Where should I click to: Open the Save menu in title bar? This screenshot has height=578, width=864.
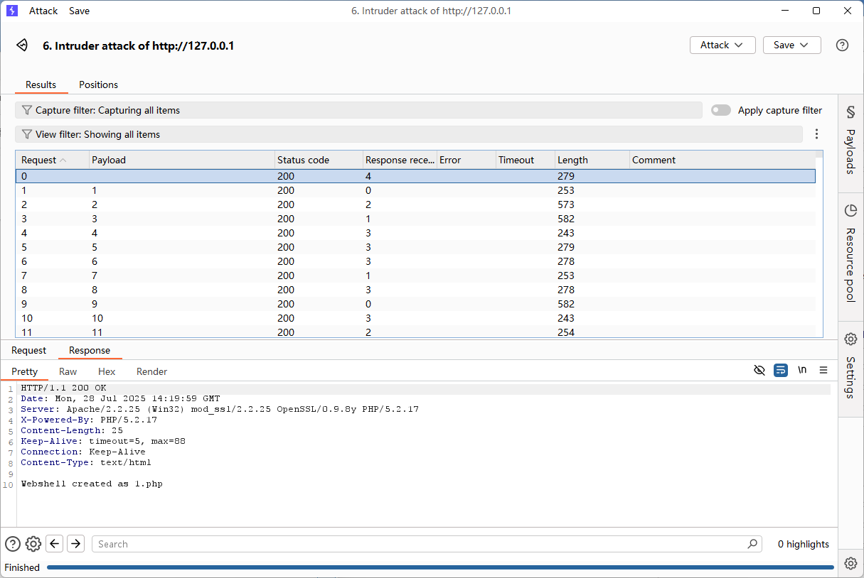tap(79, 11)
